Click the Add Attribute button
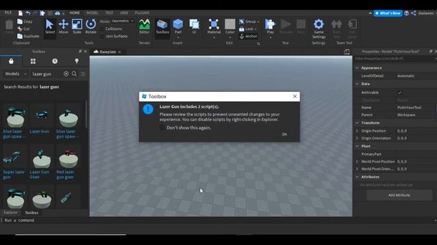 [399, 195]
